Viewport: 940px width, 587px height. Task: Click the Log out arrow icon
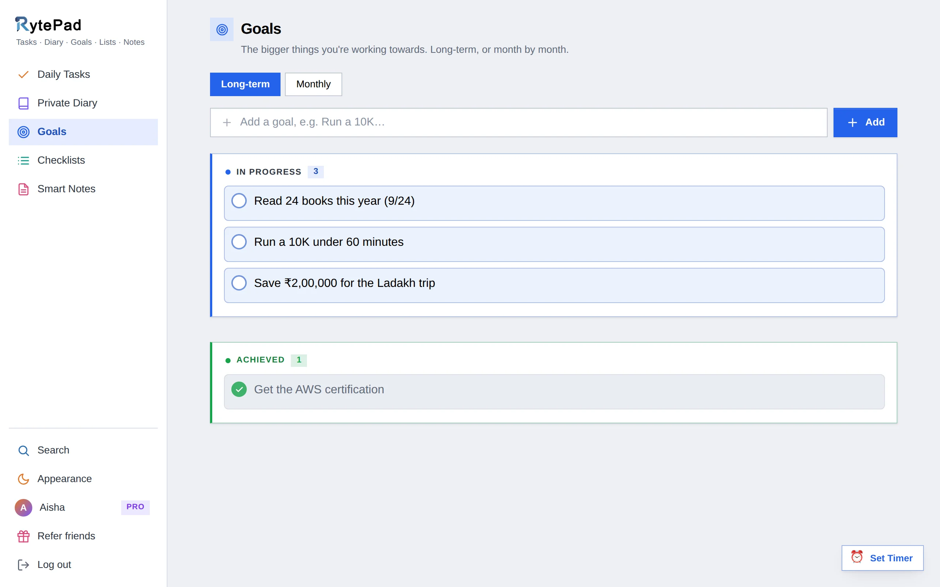tap(23, 565)
